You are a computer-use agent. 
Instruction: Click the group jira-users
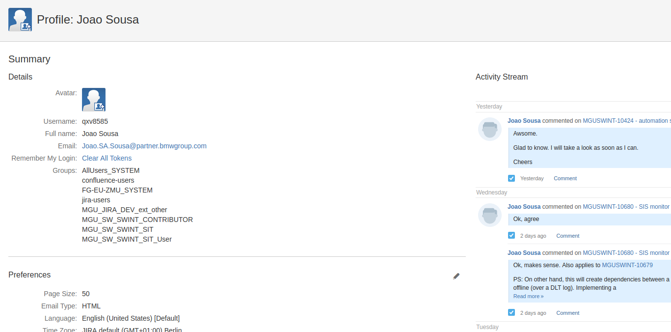click(x=96, y=200)
